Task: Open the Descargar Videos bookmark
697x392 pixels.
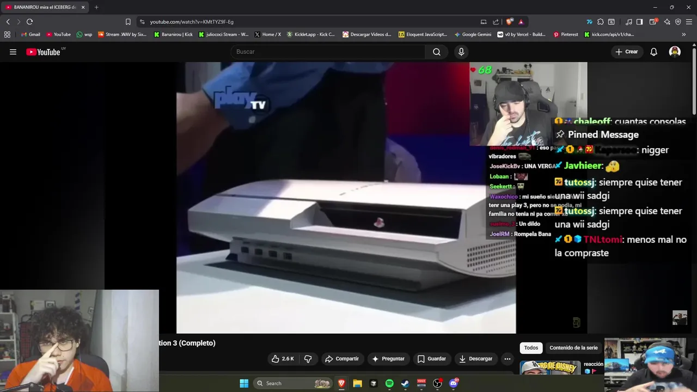Action: tap(367, 34)
